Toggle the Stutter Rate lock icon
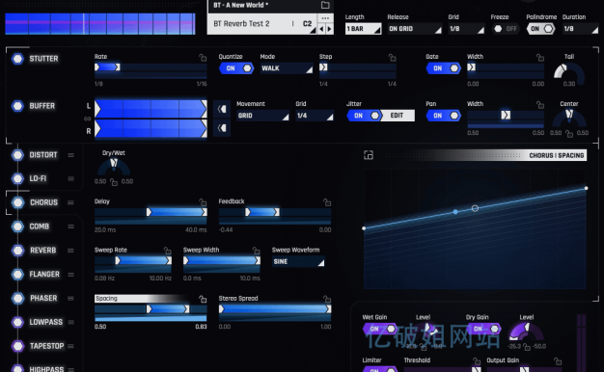The width and height of the screenshot is (604, 372). [203, 58]
